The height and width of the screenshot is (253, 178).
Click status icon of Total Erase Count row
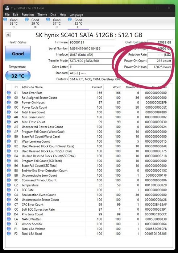coord(9,112)
